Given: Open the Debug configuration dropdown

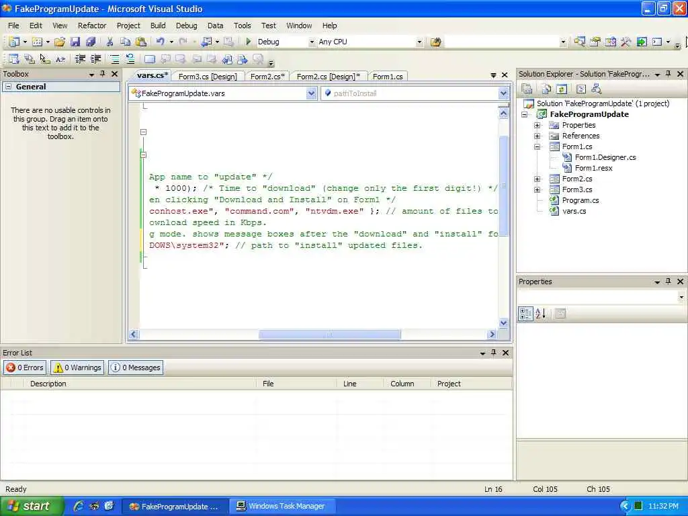Looking at the screenshot, I should coord(312,42).
